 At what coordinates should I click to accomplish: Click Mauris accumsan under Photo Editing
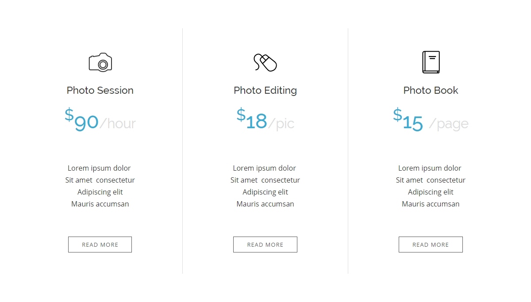[x=265, y=204]
